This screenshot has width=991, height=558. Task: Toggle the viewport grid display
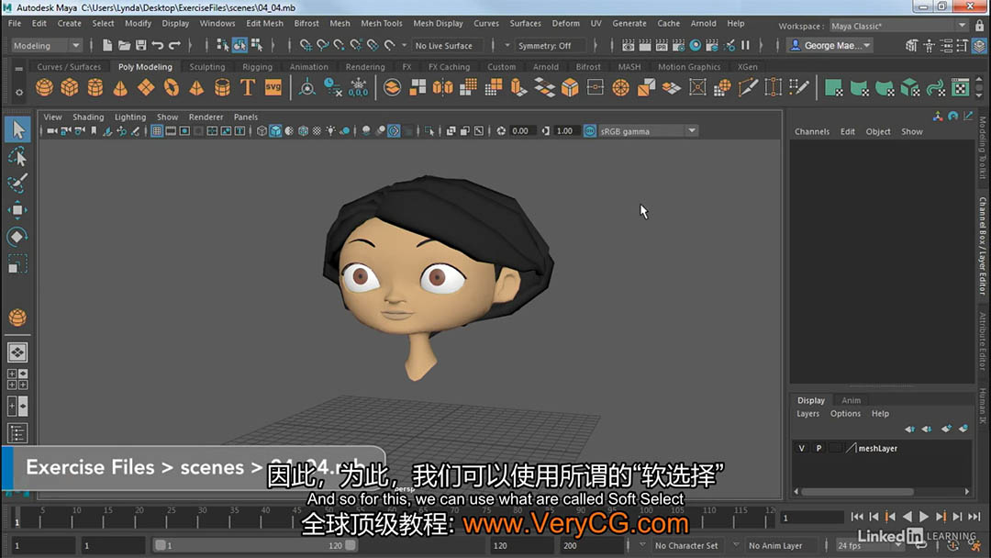(x=157, y=131)
